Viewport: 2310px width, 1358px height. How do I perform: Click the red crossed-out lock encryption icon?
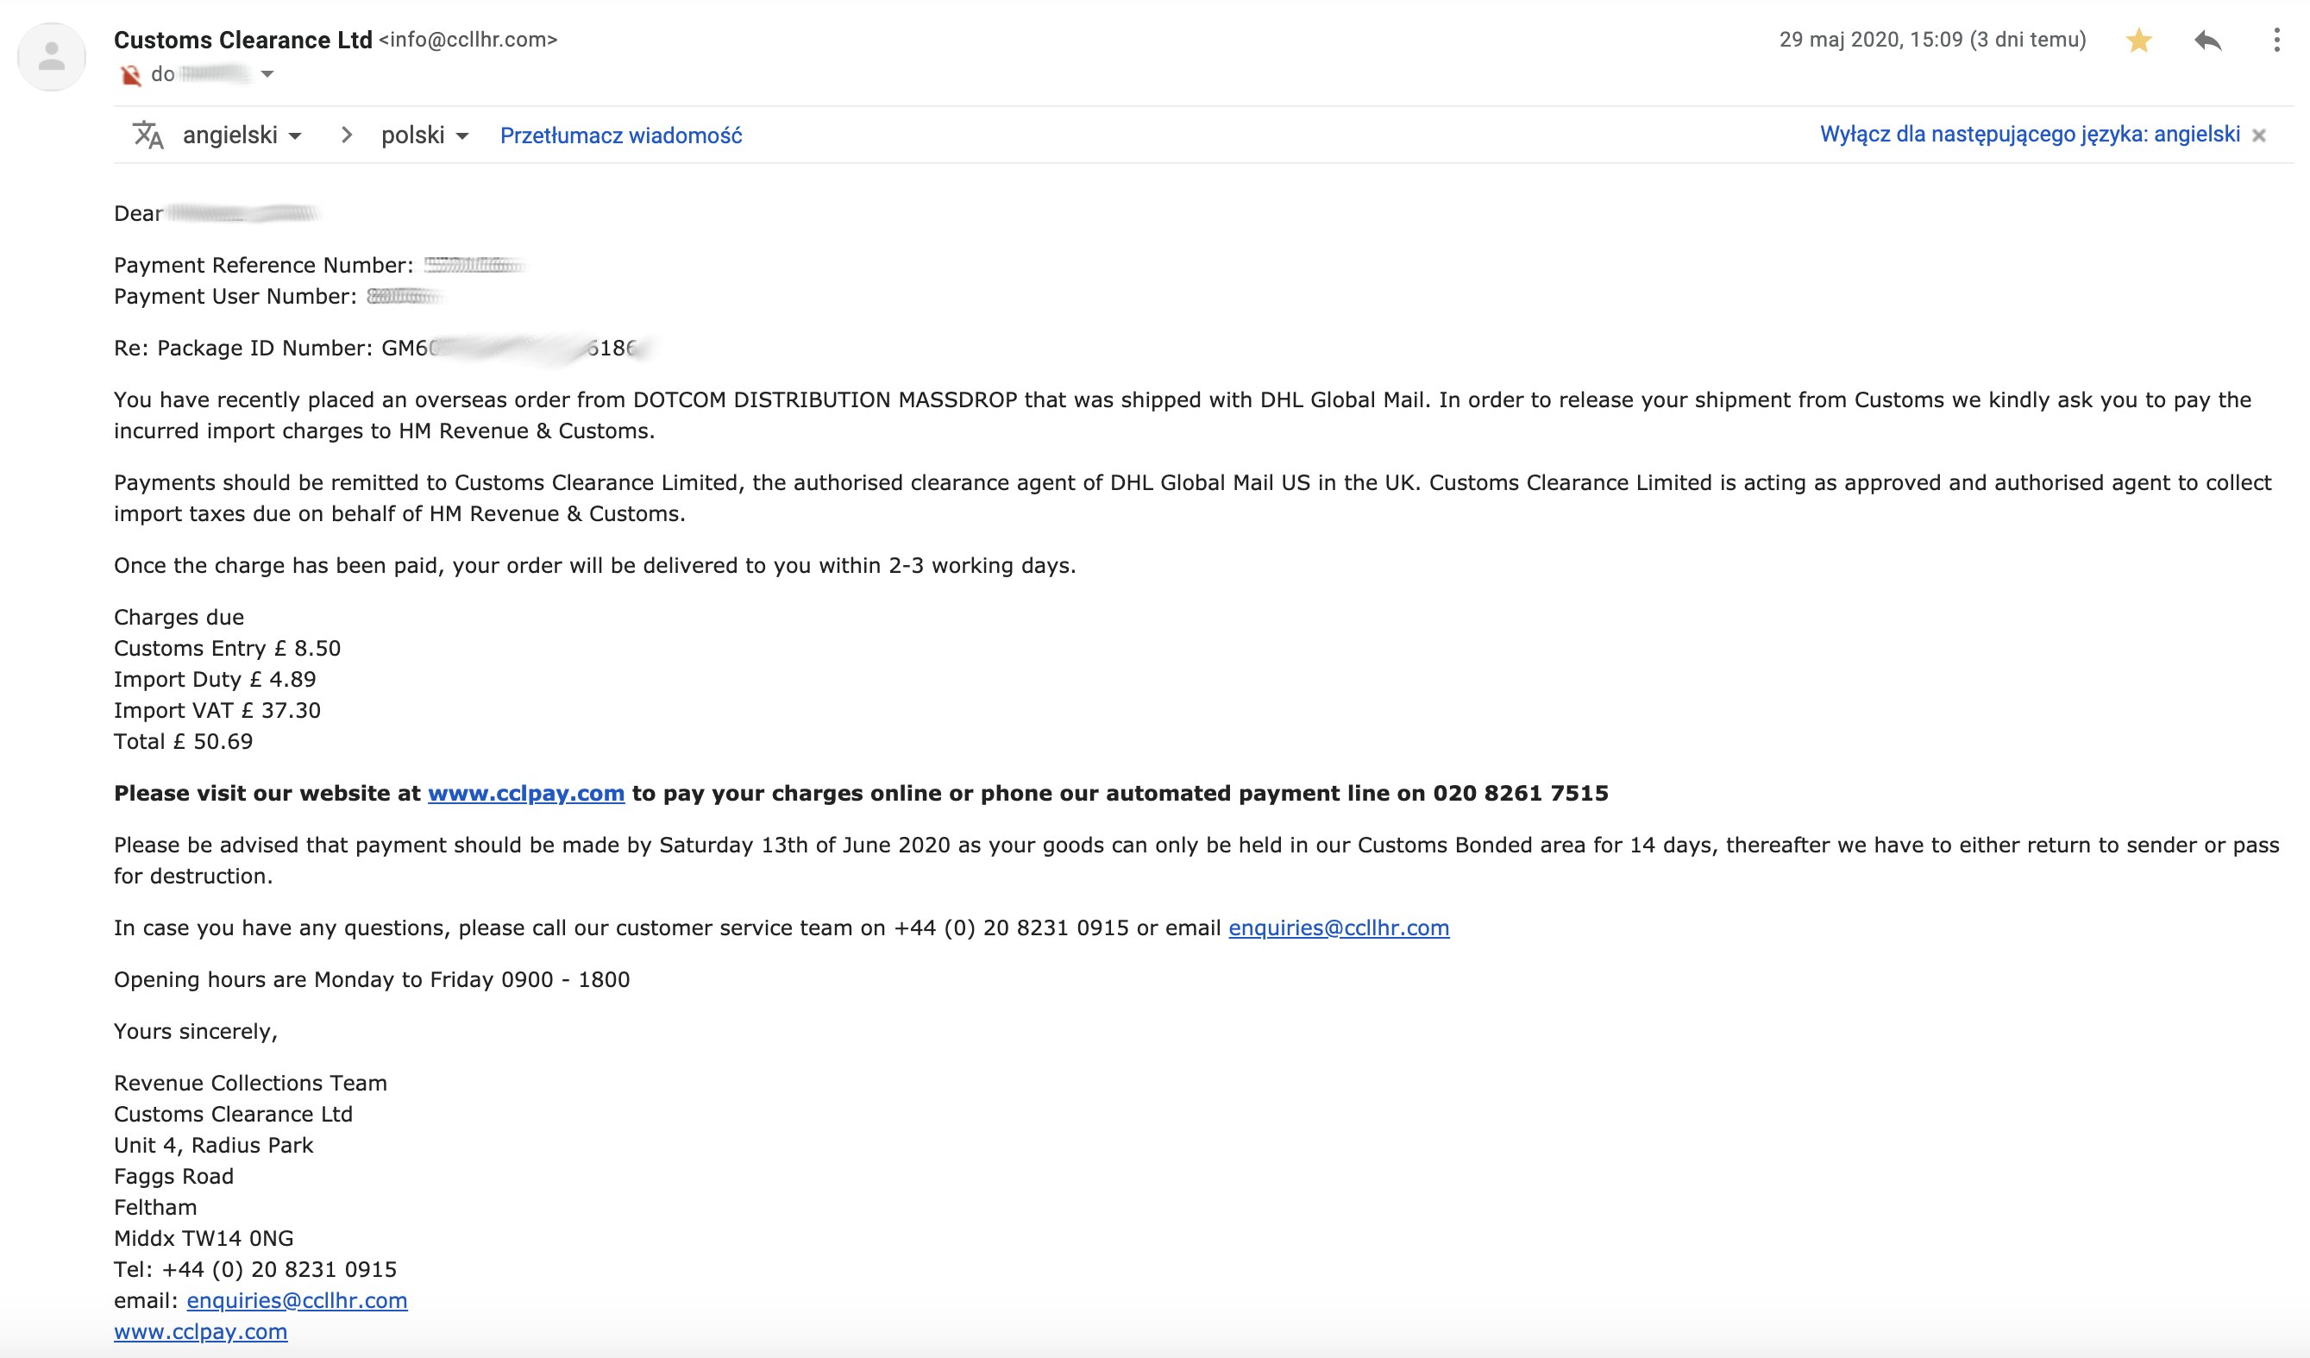(x=130, y=75)
